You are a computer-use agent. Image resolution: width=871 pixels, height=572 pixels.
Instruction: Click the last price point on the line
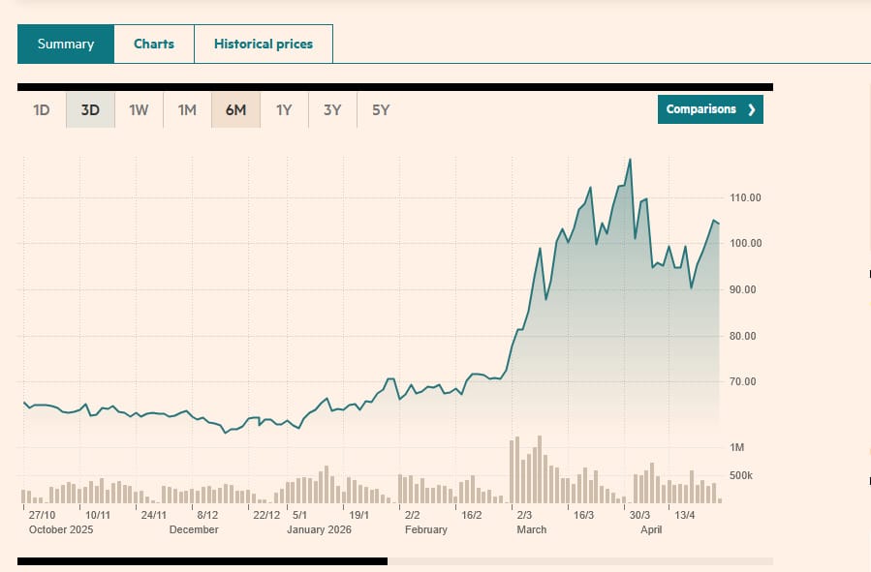coord(718,224)
